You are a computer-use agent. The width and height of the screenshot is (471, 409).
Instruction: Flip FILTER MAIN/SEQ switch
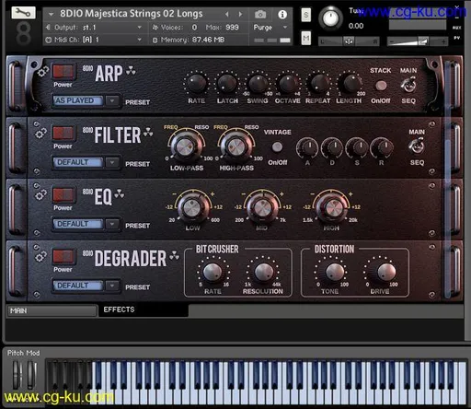[417, 146]
